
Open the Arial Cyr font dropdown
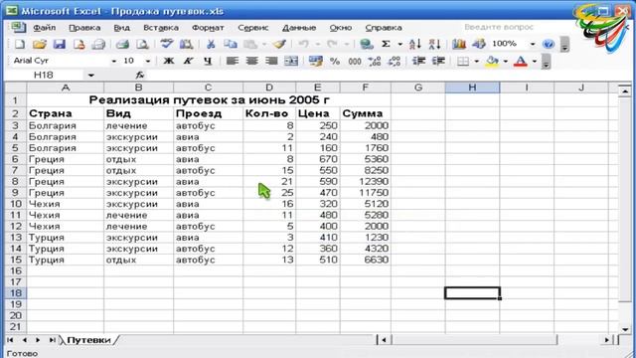point(114,62)
